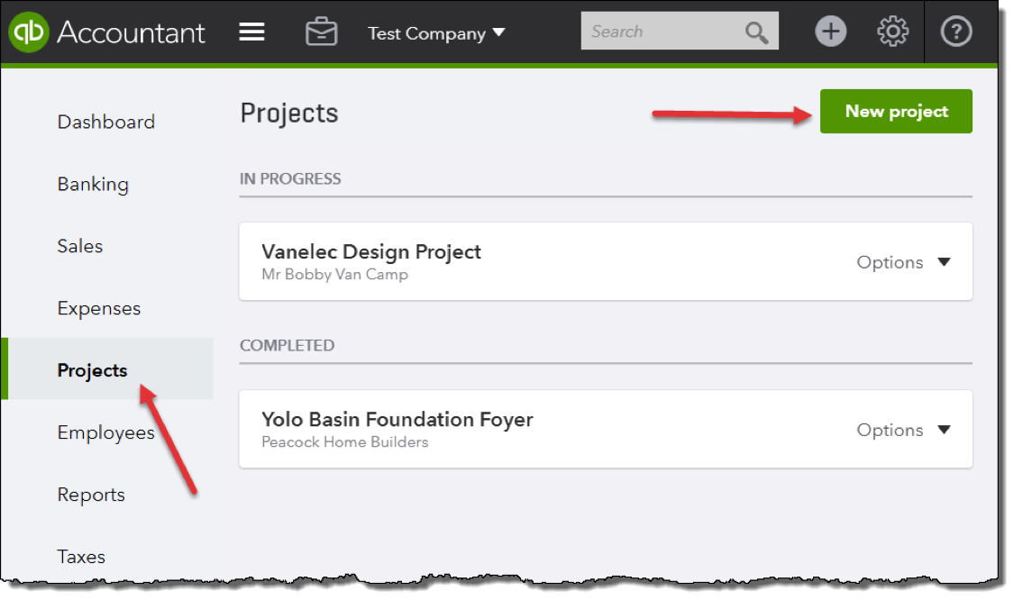Viewport: 1014px width, 600px height.
Task: Click into the Search field
Action: click(662, 32)
